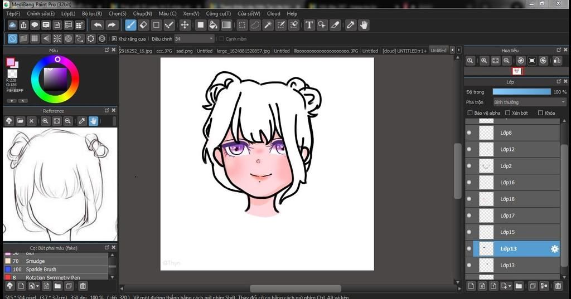Screen dimensions: 571x299
Task: Open the Công cụ(T) menu
Action: [219, 13]
